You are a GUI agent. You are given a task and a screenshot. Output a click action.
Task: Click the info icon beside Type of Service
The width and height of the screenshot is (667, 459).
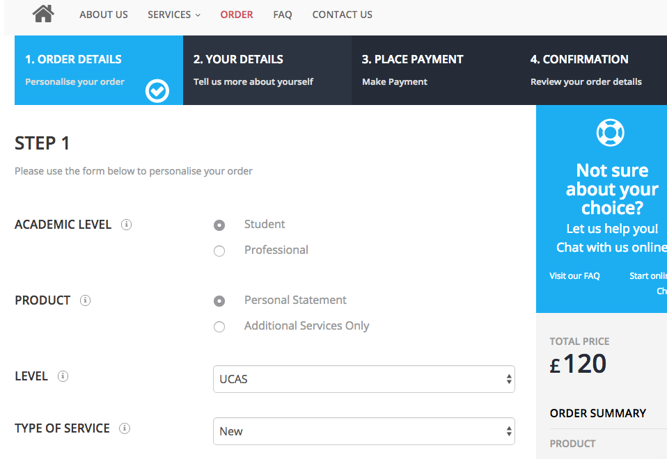click(x=125, y=428)
